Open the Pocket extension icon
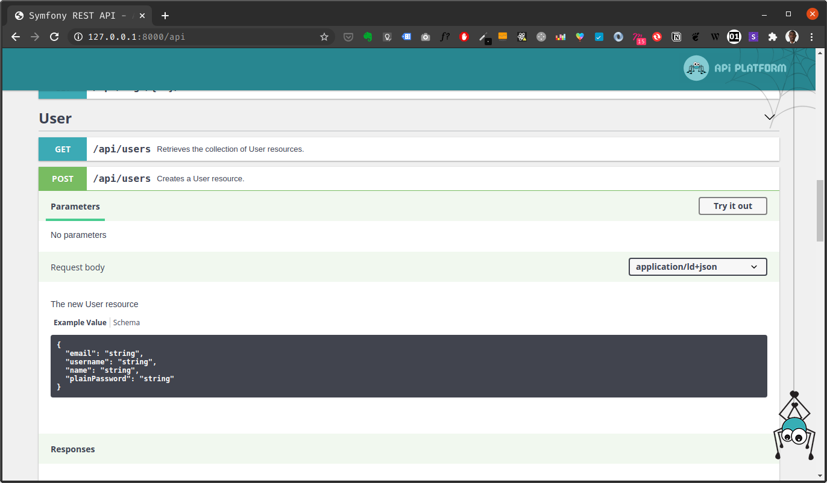Image resolution: width=827 pixels, height=483 pixels. 348,37
